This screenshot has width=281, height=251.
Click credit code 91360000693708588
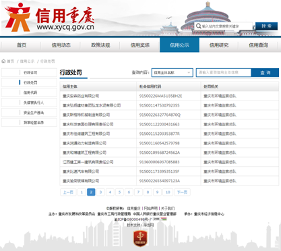tap(159, 162)
